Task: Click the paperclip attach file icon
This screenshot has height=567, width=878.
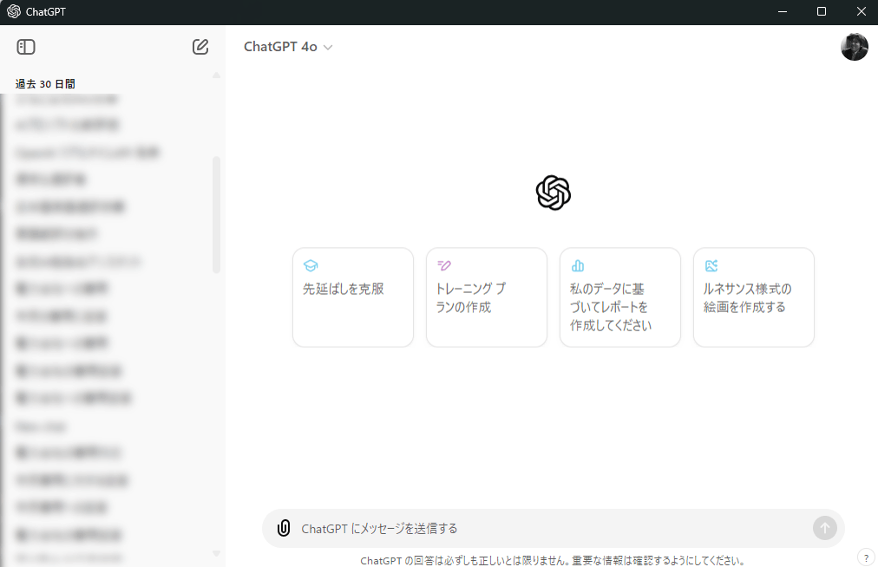Action: (284, 528)
